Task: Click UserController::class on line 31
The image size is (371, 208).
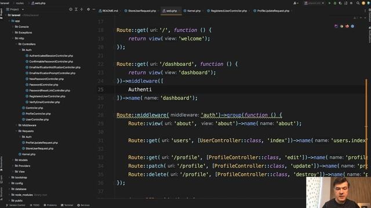Action: coord(230,140)
